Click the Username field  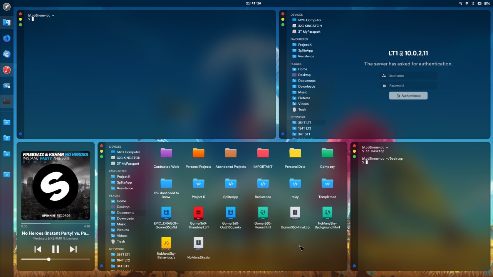pos(408,76)
